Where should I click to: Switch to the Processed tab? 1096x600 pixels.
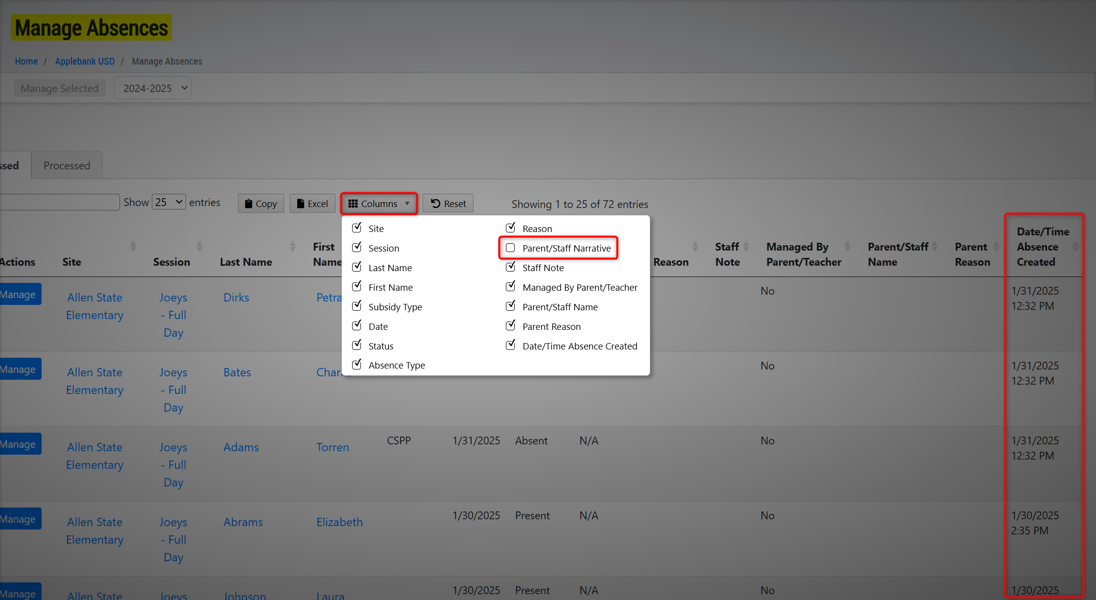pyautogui.click(x=67, y=165)
